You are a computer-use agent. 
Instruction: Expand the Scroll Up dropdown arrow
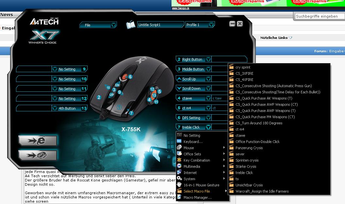pyautogui.click(x=208, y=79)
